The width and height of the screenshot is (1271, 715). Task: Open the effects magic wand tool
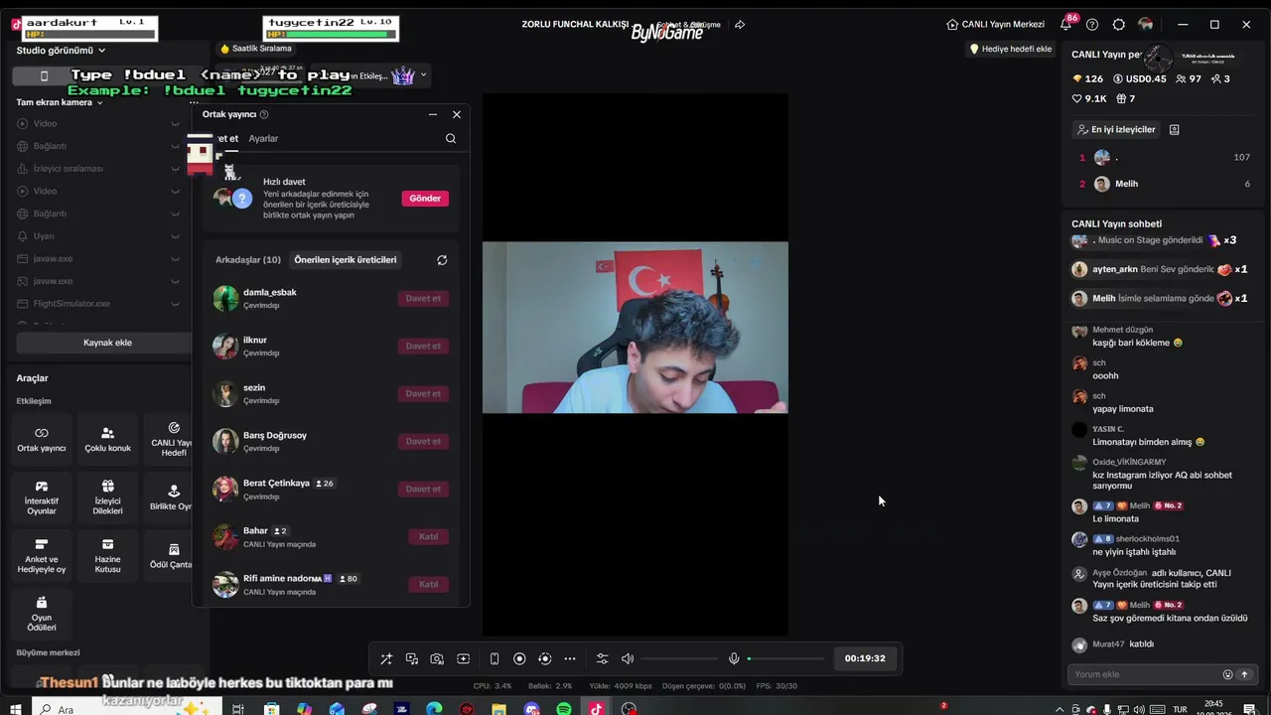(x=386, y=658)
